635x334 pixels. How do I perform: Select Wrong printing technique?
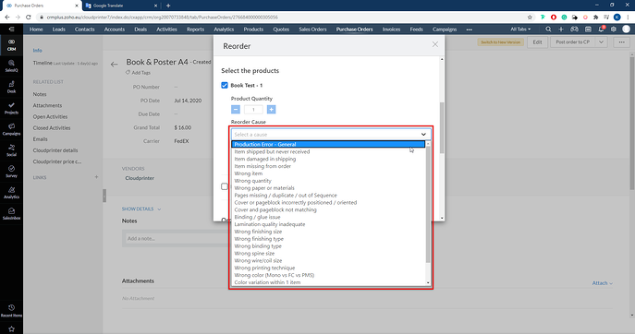point(328,268)
